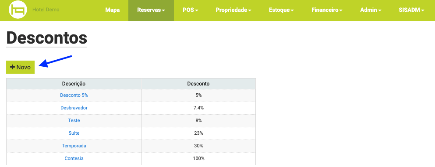Open the Contesia discount link
The width and height of the screenshot is (435, 167).
[x=74, y=158]
